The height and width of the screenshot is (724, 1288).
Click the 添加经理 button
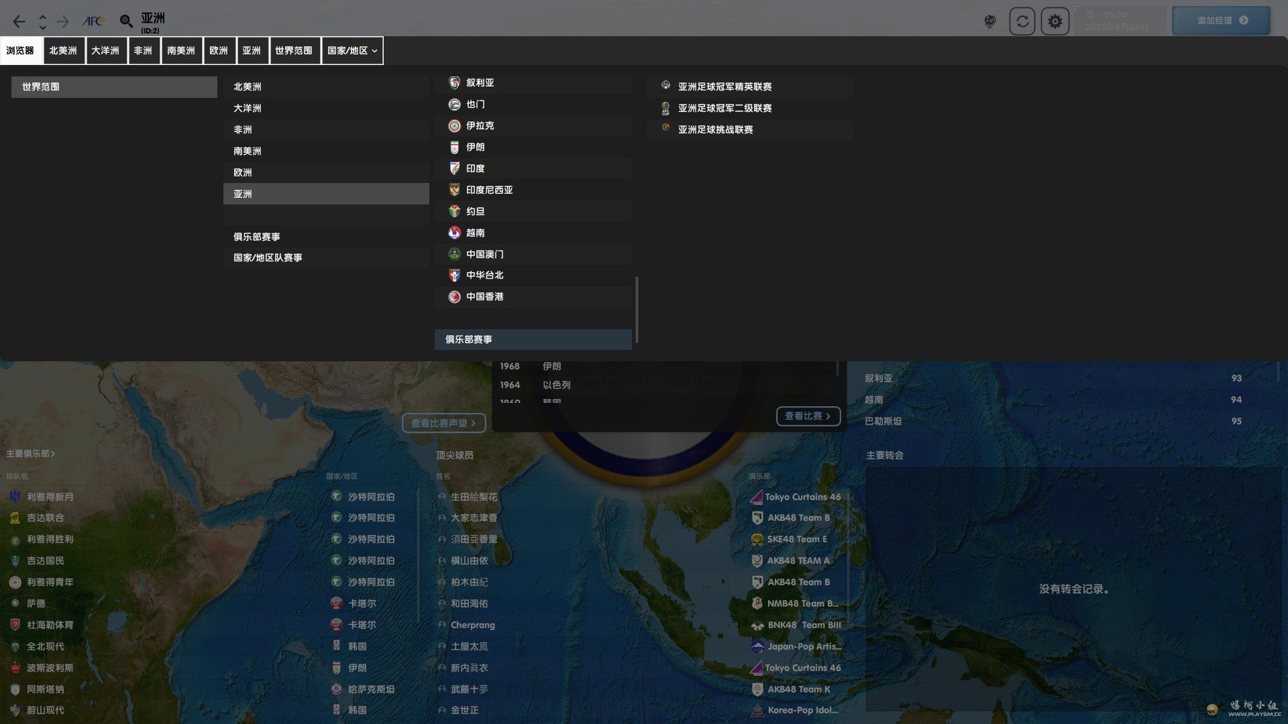coord(1221,21)
